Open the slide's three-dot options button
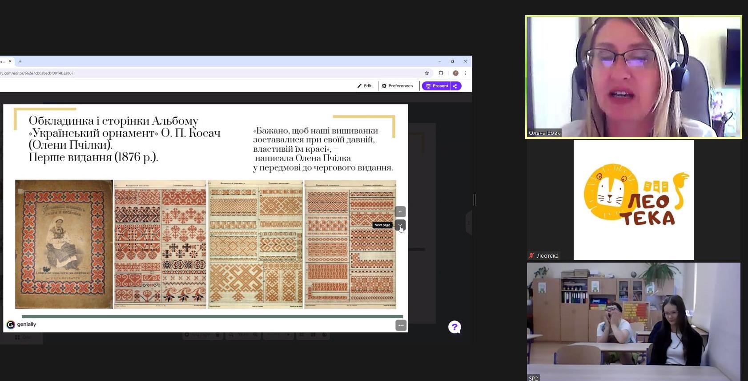Viewport: 748px width, 381px height. point(401,325)
